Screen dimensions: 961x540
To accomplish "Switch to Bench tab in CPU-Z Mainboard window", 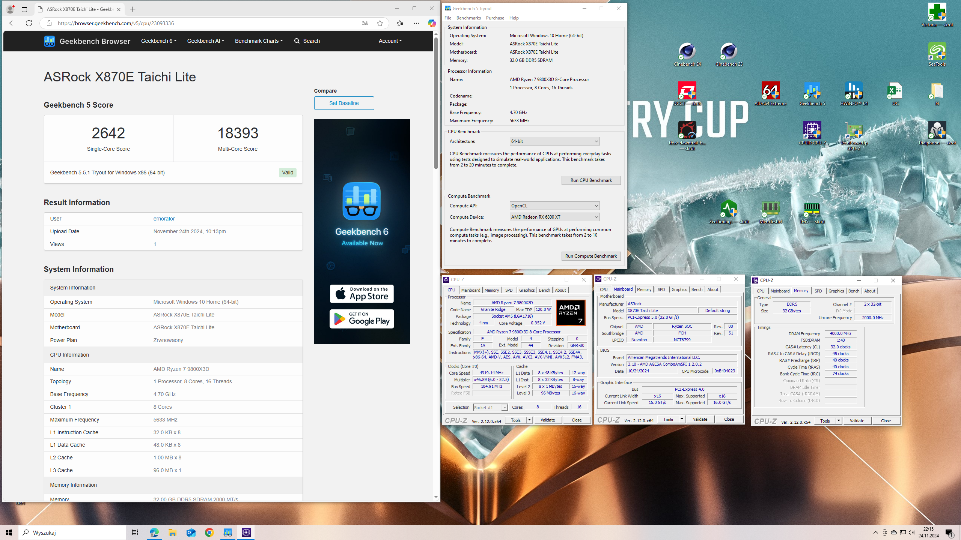I will pos(697,289).
